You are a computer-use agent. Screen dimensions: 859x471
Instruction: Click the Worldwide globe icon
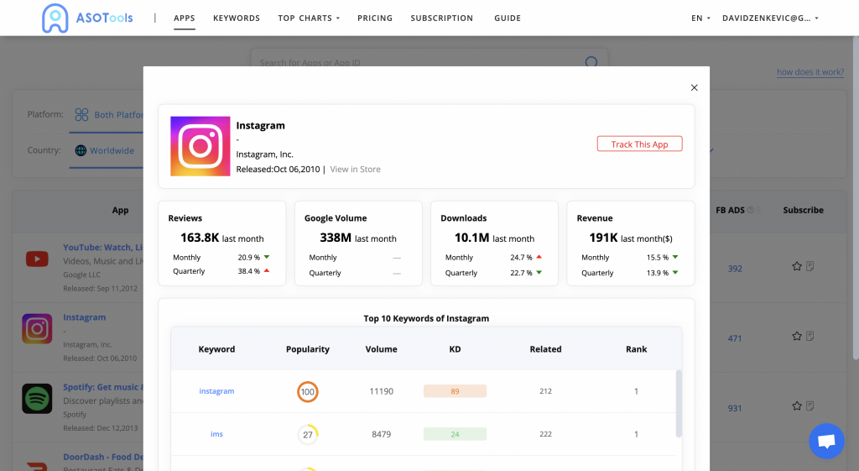point(81,150)
